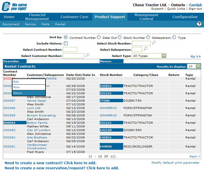Open the help question mark icon

(199, 24)
